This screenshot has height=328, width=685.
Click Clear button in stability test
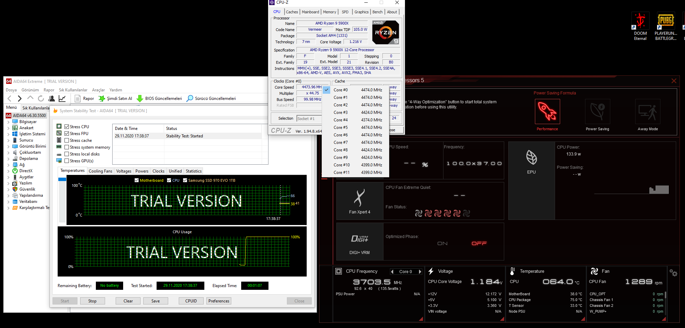pyautogui.click(x=128, y=301)
